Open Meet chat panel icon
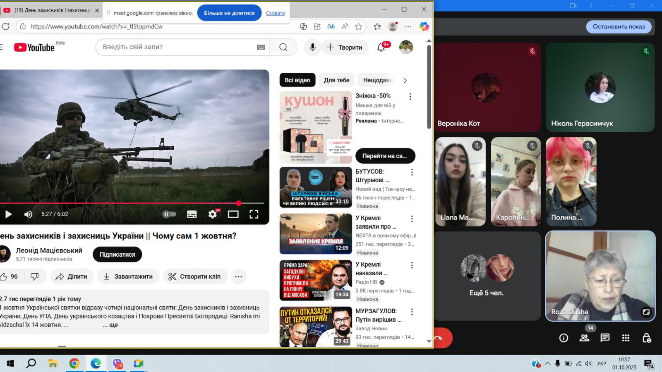This screenshot has height=372, width=662. [605, 338]
